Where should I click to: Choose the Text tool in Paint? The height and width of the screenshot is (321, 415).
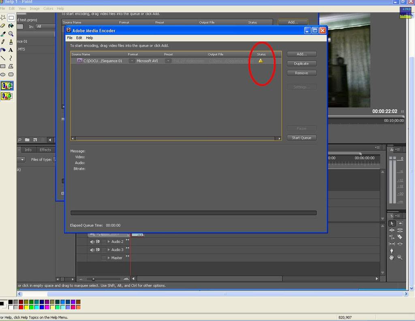pyautogui.click(x=11, y=50)
